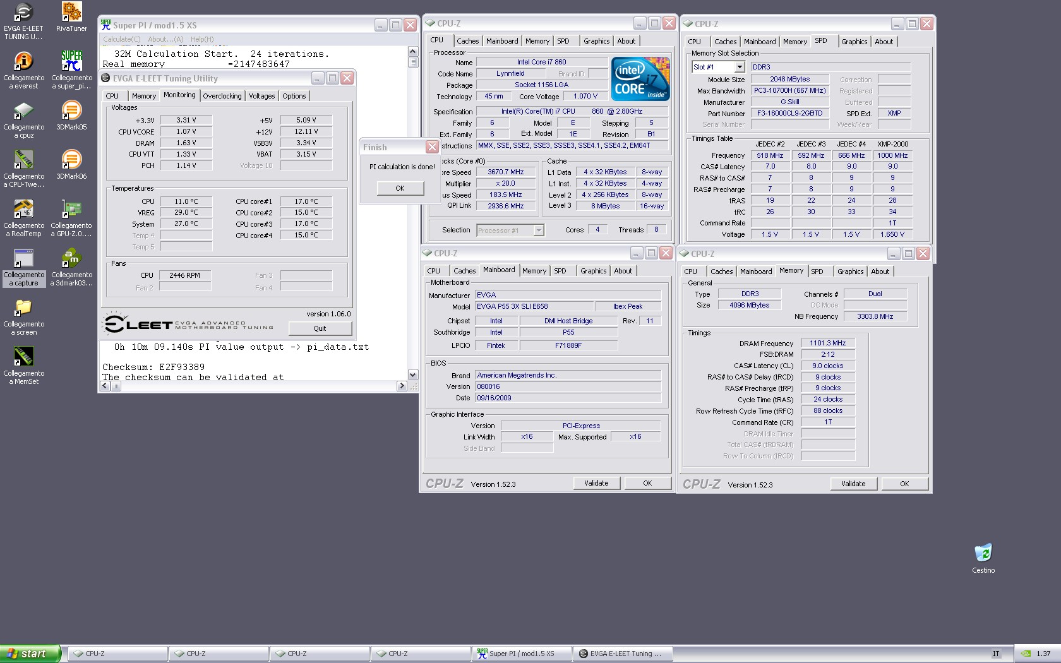Click Super PI horizontal scrollbar right arrow

(402, 386)
